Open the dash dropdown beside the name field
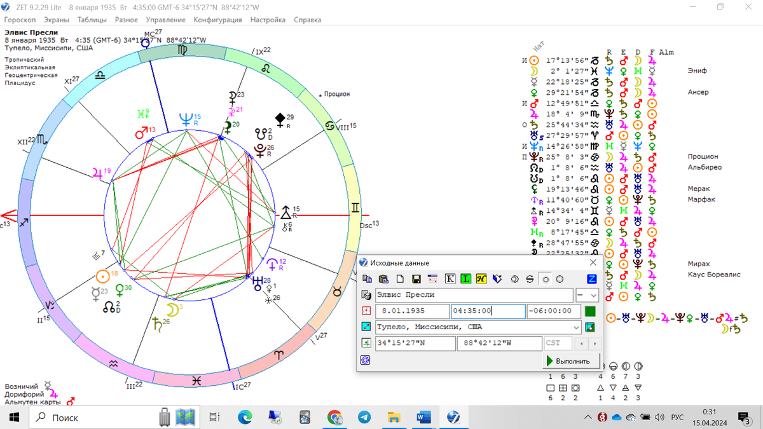763x429 pixels. click(x=588, y=296)
